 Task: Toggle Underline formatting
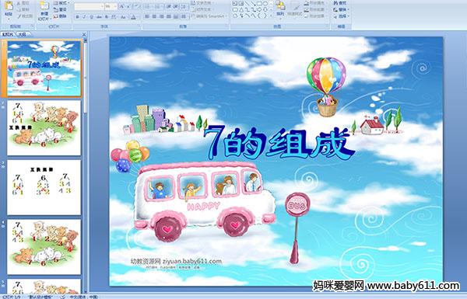[91, 17]
